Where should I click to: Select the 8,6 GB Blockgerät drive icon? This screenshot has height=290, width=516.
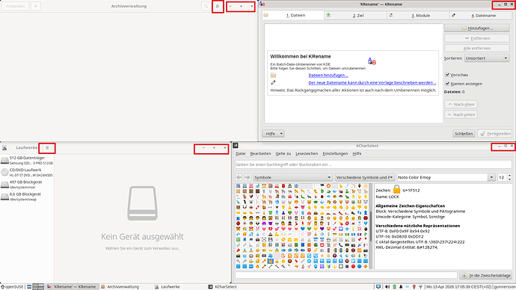[4, 197]
